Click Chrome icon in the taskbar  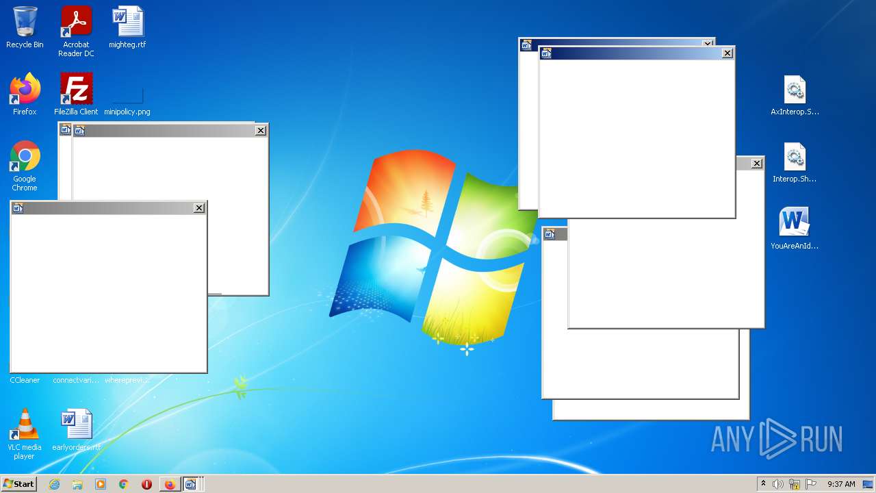124,484
